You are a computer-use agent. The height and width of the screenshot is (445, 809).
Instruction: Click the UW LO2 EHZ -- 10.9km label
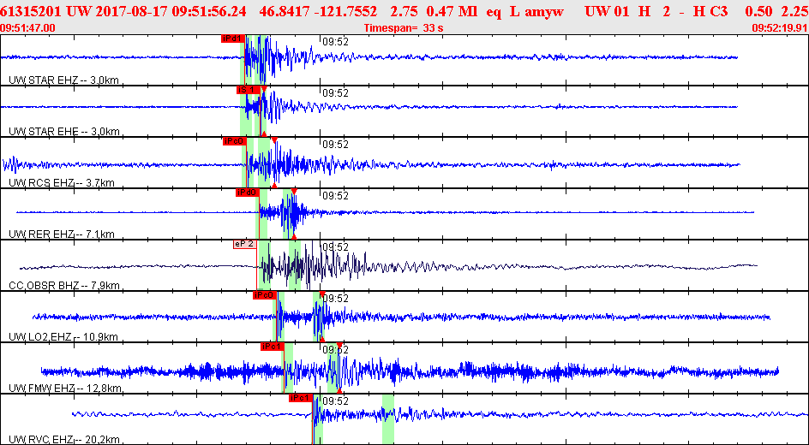coord(63,337)
